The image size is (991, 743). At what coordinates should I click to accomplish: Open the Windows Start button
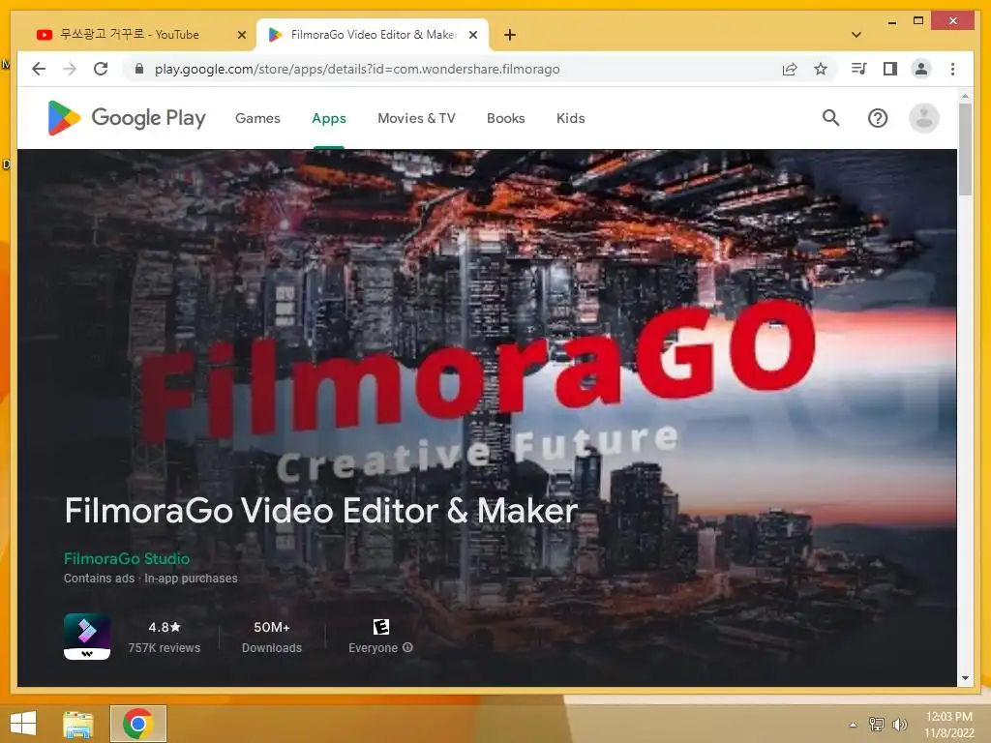[x=23, y=724]
